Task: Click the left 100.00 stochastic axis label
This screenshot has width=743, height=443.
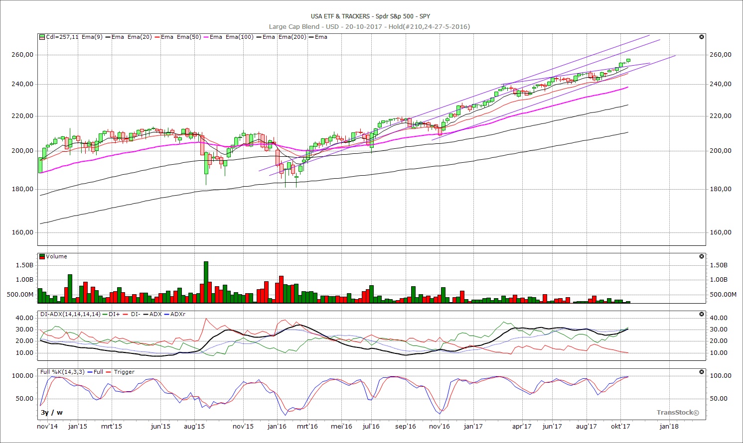Action: tap(23, 376)
